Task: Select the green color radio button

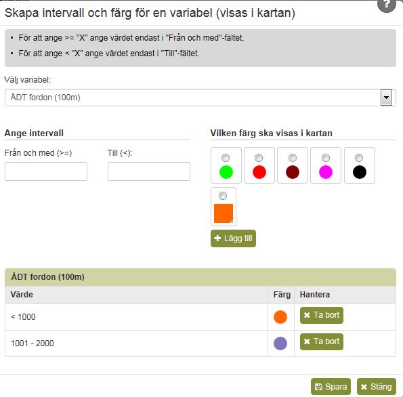Action: tap(226, 157)
